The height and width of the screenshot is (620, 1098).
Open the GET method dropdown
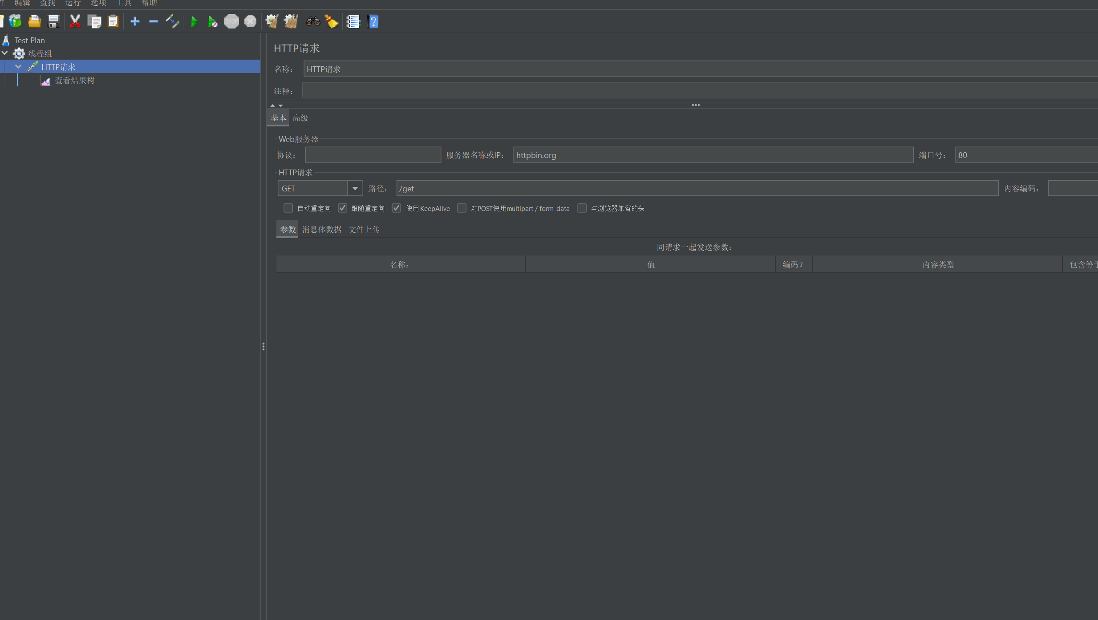coord(355,188)
